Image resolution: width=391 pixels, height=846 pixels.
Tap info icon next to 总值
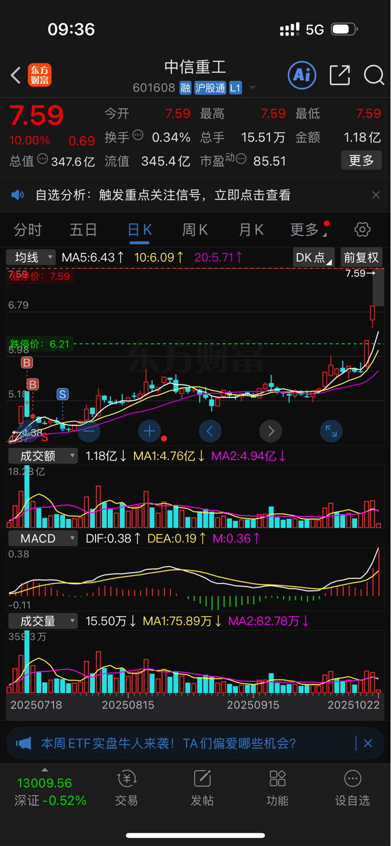(43, 159)
